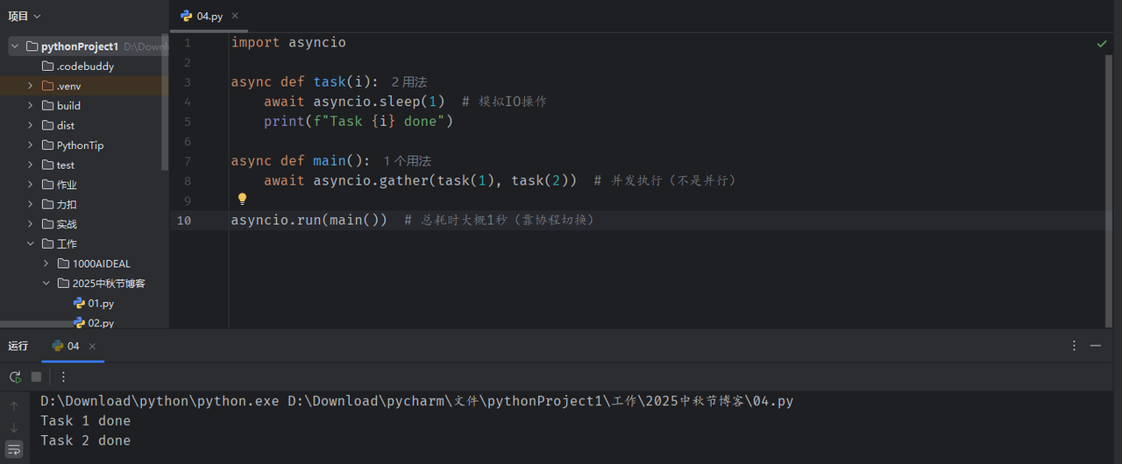Viewport: 1122px width, 464px height.
Task: Click Python icon on the 04.py tab
Action: pos(186,16)
